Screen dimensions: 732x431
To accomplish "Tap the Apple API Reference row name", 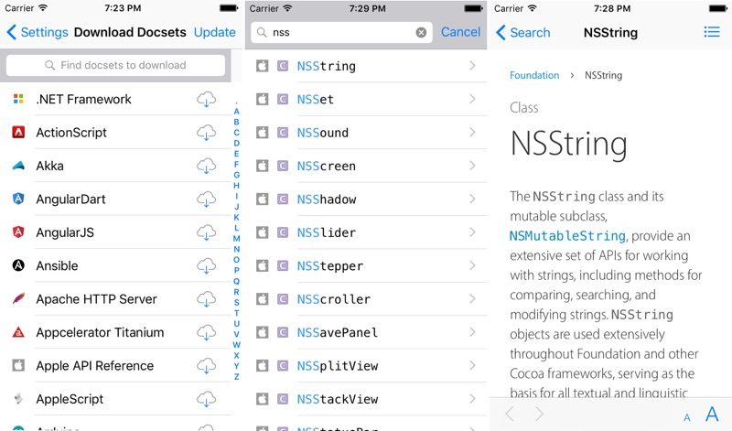I will (95, 366).
